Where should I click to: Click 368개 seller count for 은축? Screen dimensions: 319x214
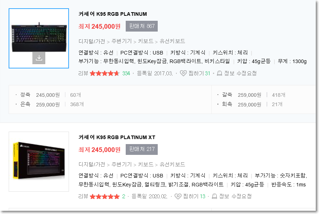77,104
